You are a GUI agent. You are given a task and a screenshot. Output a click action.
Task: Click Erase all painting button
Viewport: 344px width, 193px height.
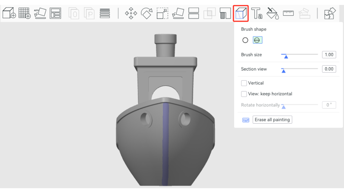click(x=272, y=120)
